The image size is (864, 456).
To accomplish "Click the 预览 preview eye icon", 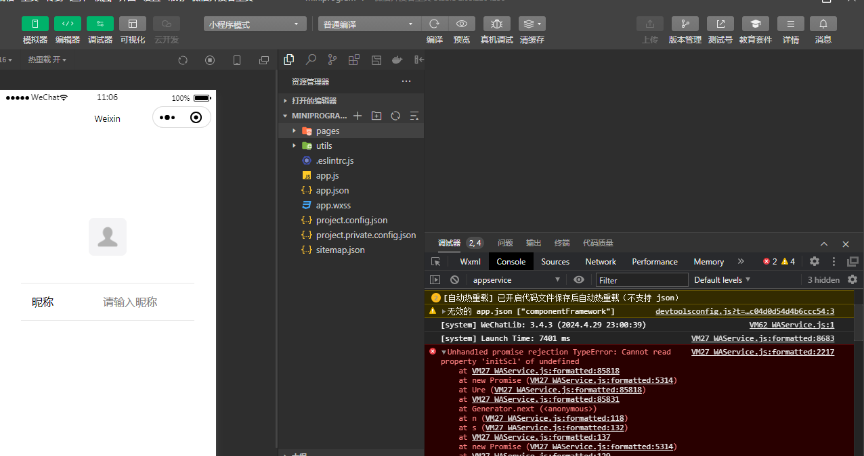I will coord(462,24).
